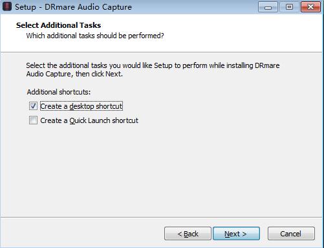Click the 'Additional shortcuts:' group label

click(x=59, y=92)
